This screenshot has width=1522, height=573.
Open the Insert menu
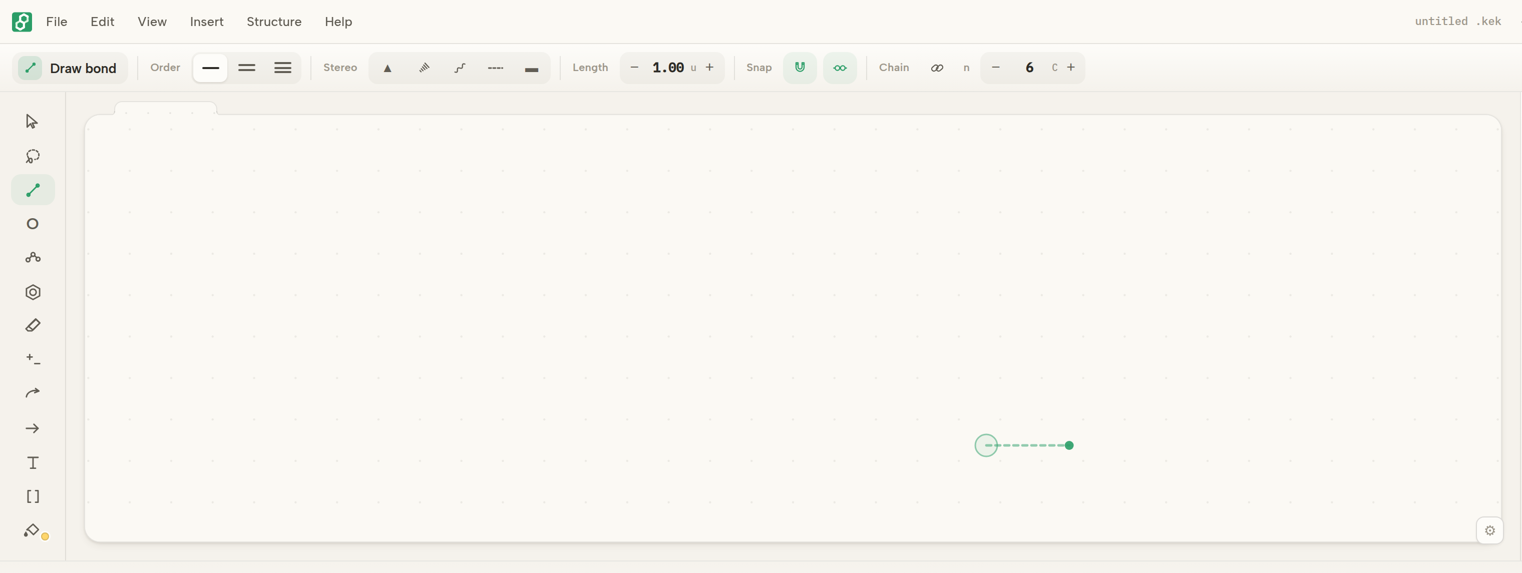tap(206, 22)
